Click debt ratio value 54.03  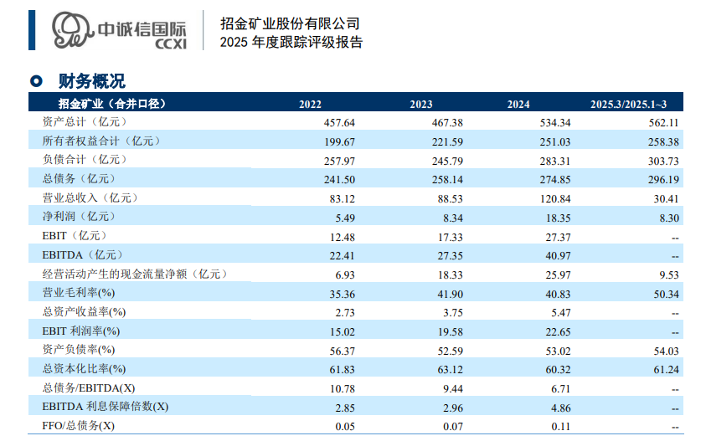[x=667, y=351]
